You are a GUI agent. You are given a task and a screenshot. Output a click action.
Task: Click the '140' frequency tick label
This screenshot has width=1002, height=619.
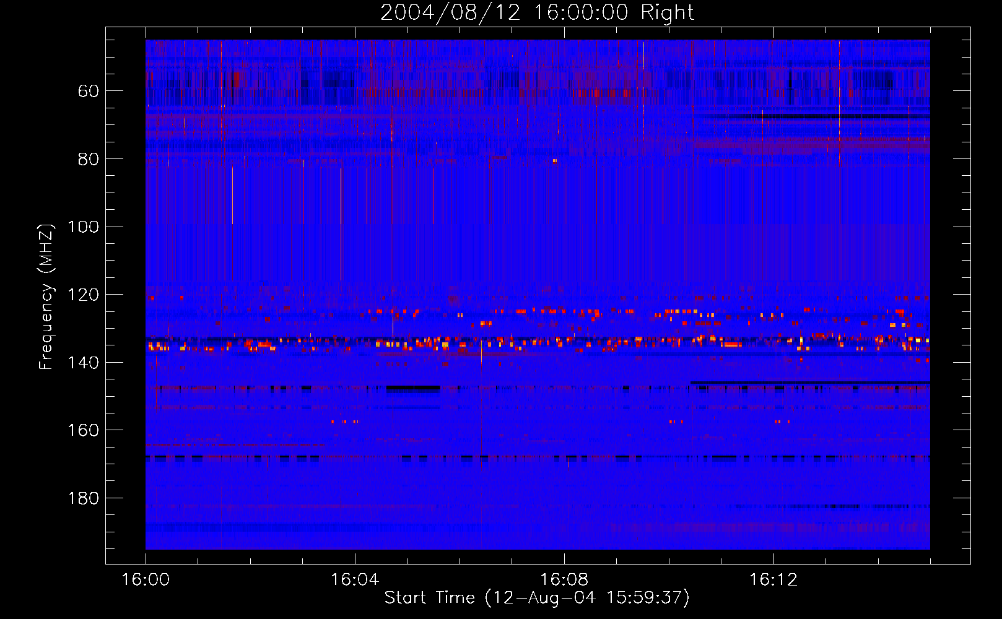[x=84, y=363]
